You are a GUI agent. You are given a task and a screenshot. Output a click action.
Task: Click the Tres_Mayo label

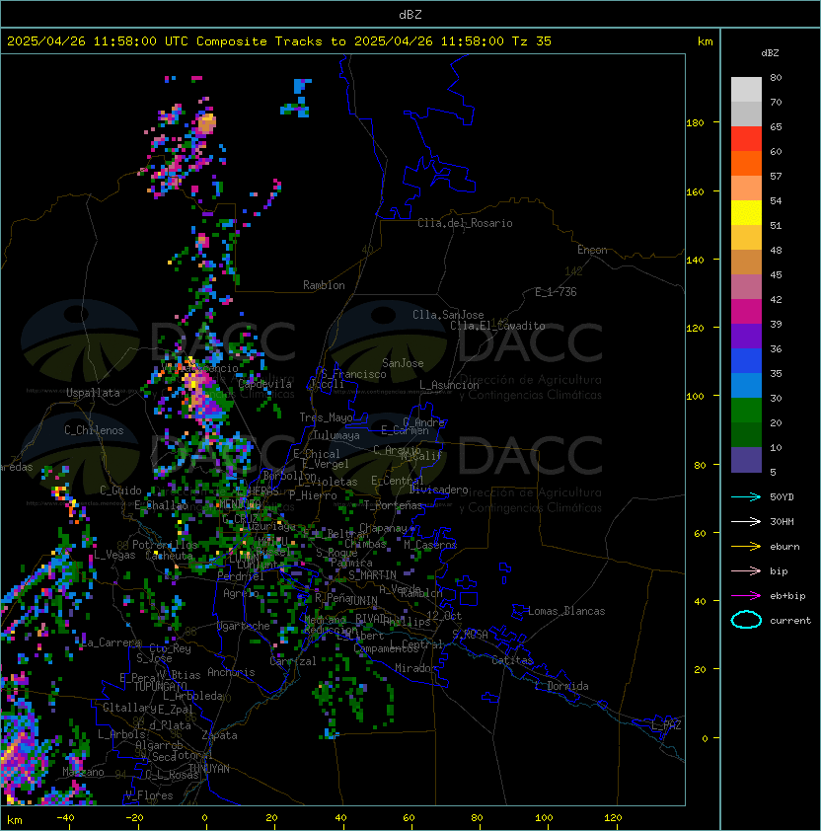click(x=326, y=417)
